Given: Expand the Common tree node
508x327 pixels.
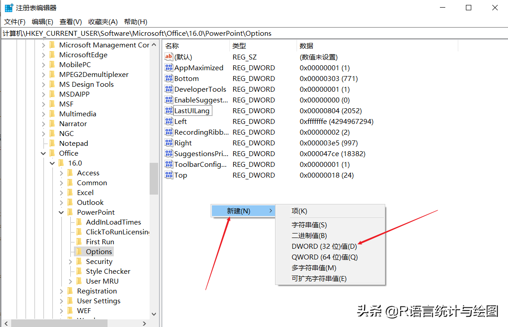Looking at the screenshot, I should 61,183.
